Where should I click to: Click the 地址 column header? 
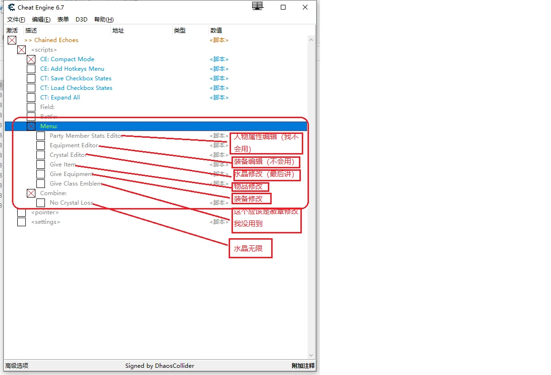118,31
